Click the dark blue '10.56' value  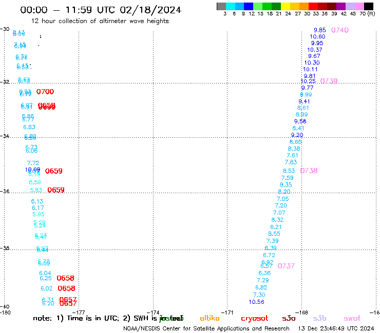pos(257,302)
